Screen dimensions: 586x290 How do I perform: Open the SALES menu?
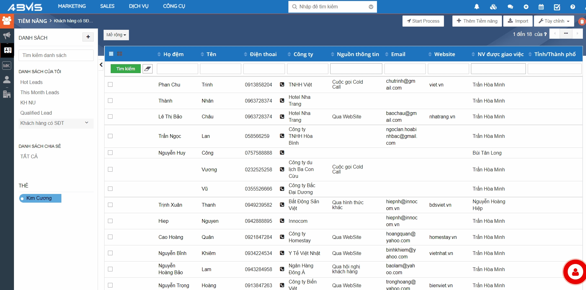tap(107, 6)
